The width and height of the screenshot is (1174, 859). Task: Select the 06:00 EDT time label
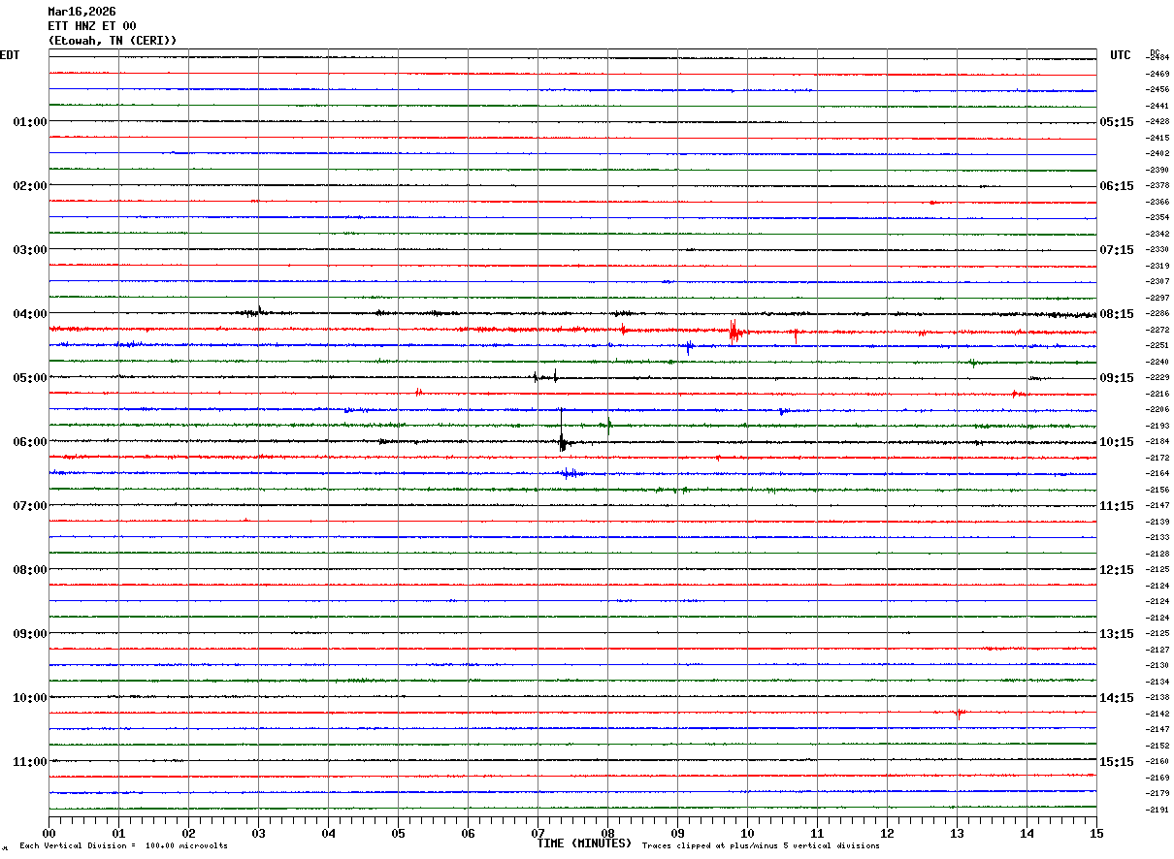30,442
